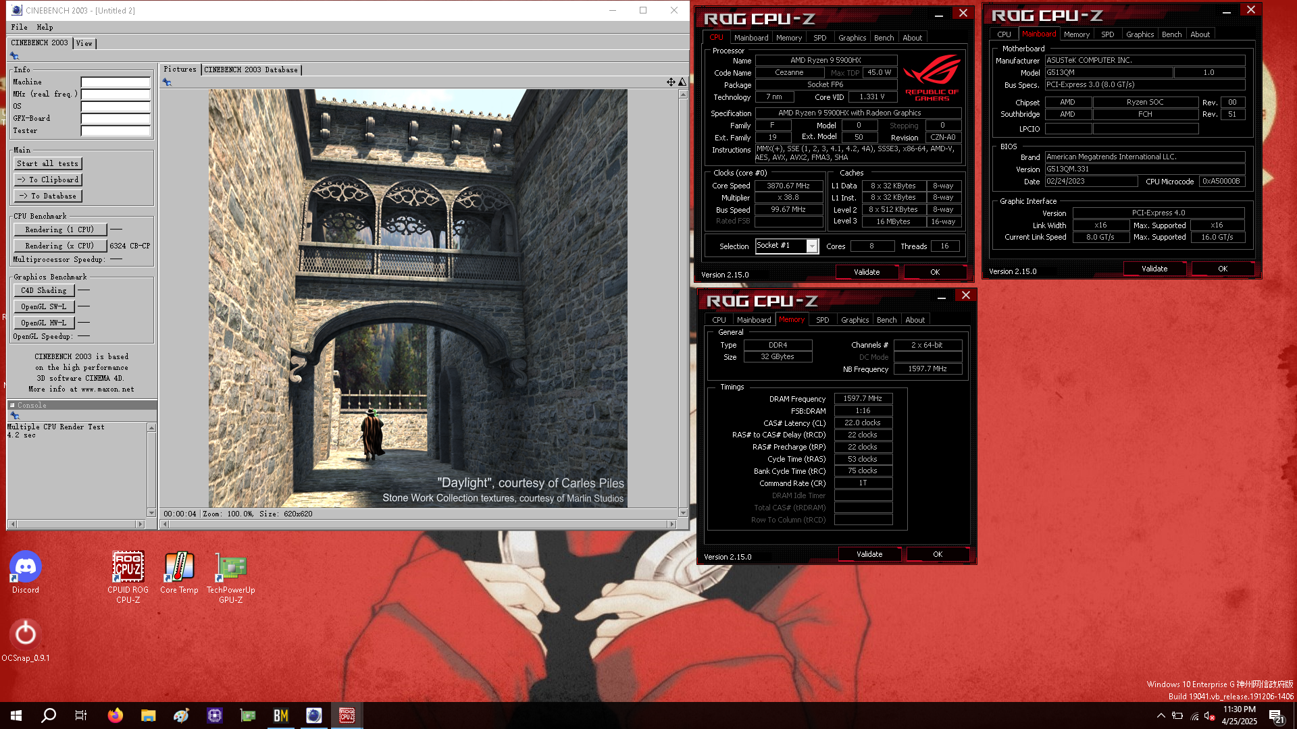The height and width of the screenshot is (729, 1297).
Task: Select the Pictures tab
Action: coord(180,69)
